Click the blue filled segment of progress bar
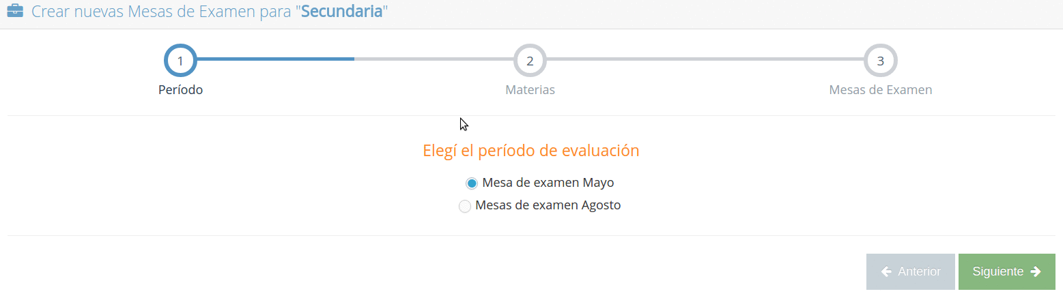 click(x=275, y=59)
